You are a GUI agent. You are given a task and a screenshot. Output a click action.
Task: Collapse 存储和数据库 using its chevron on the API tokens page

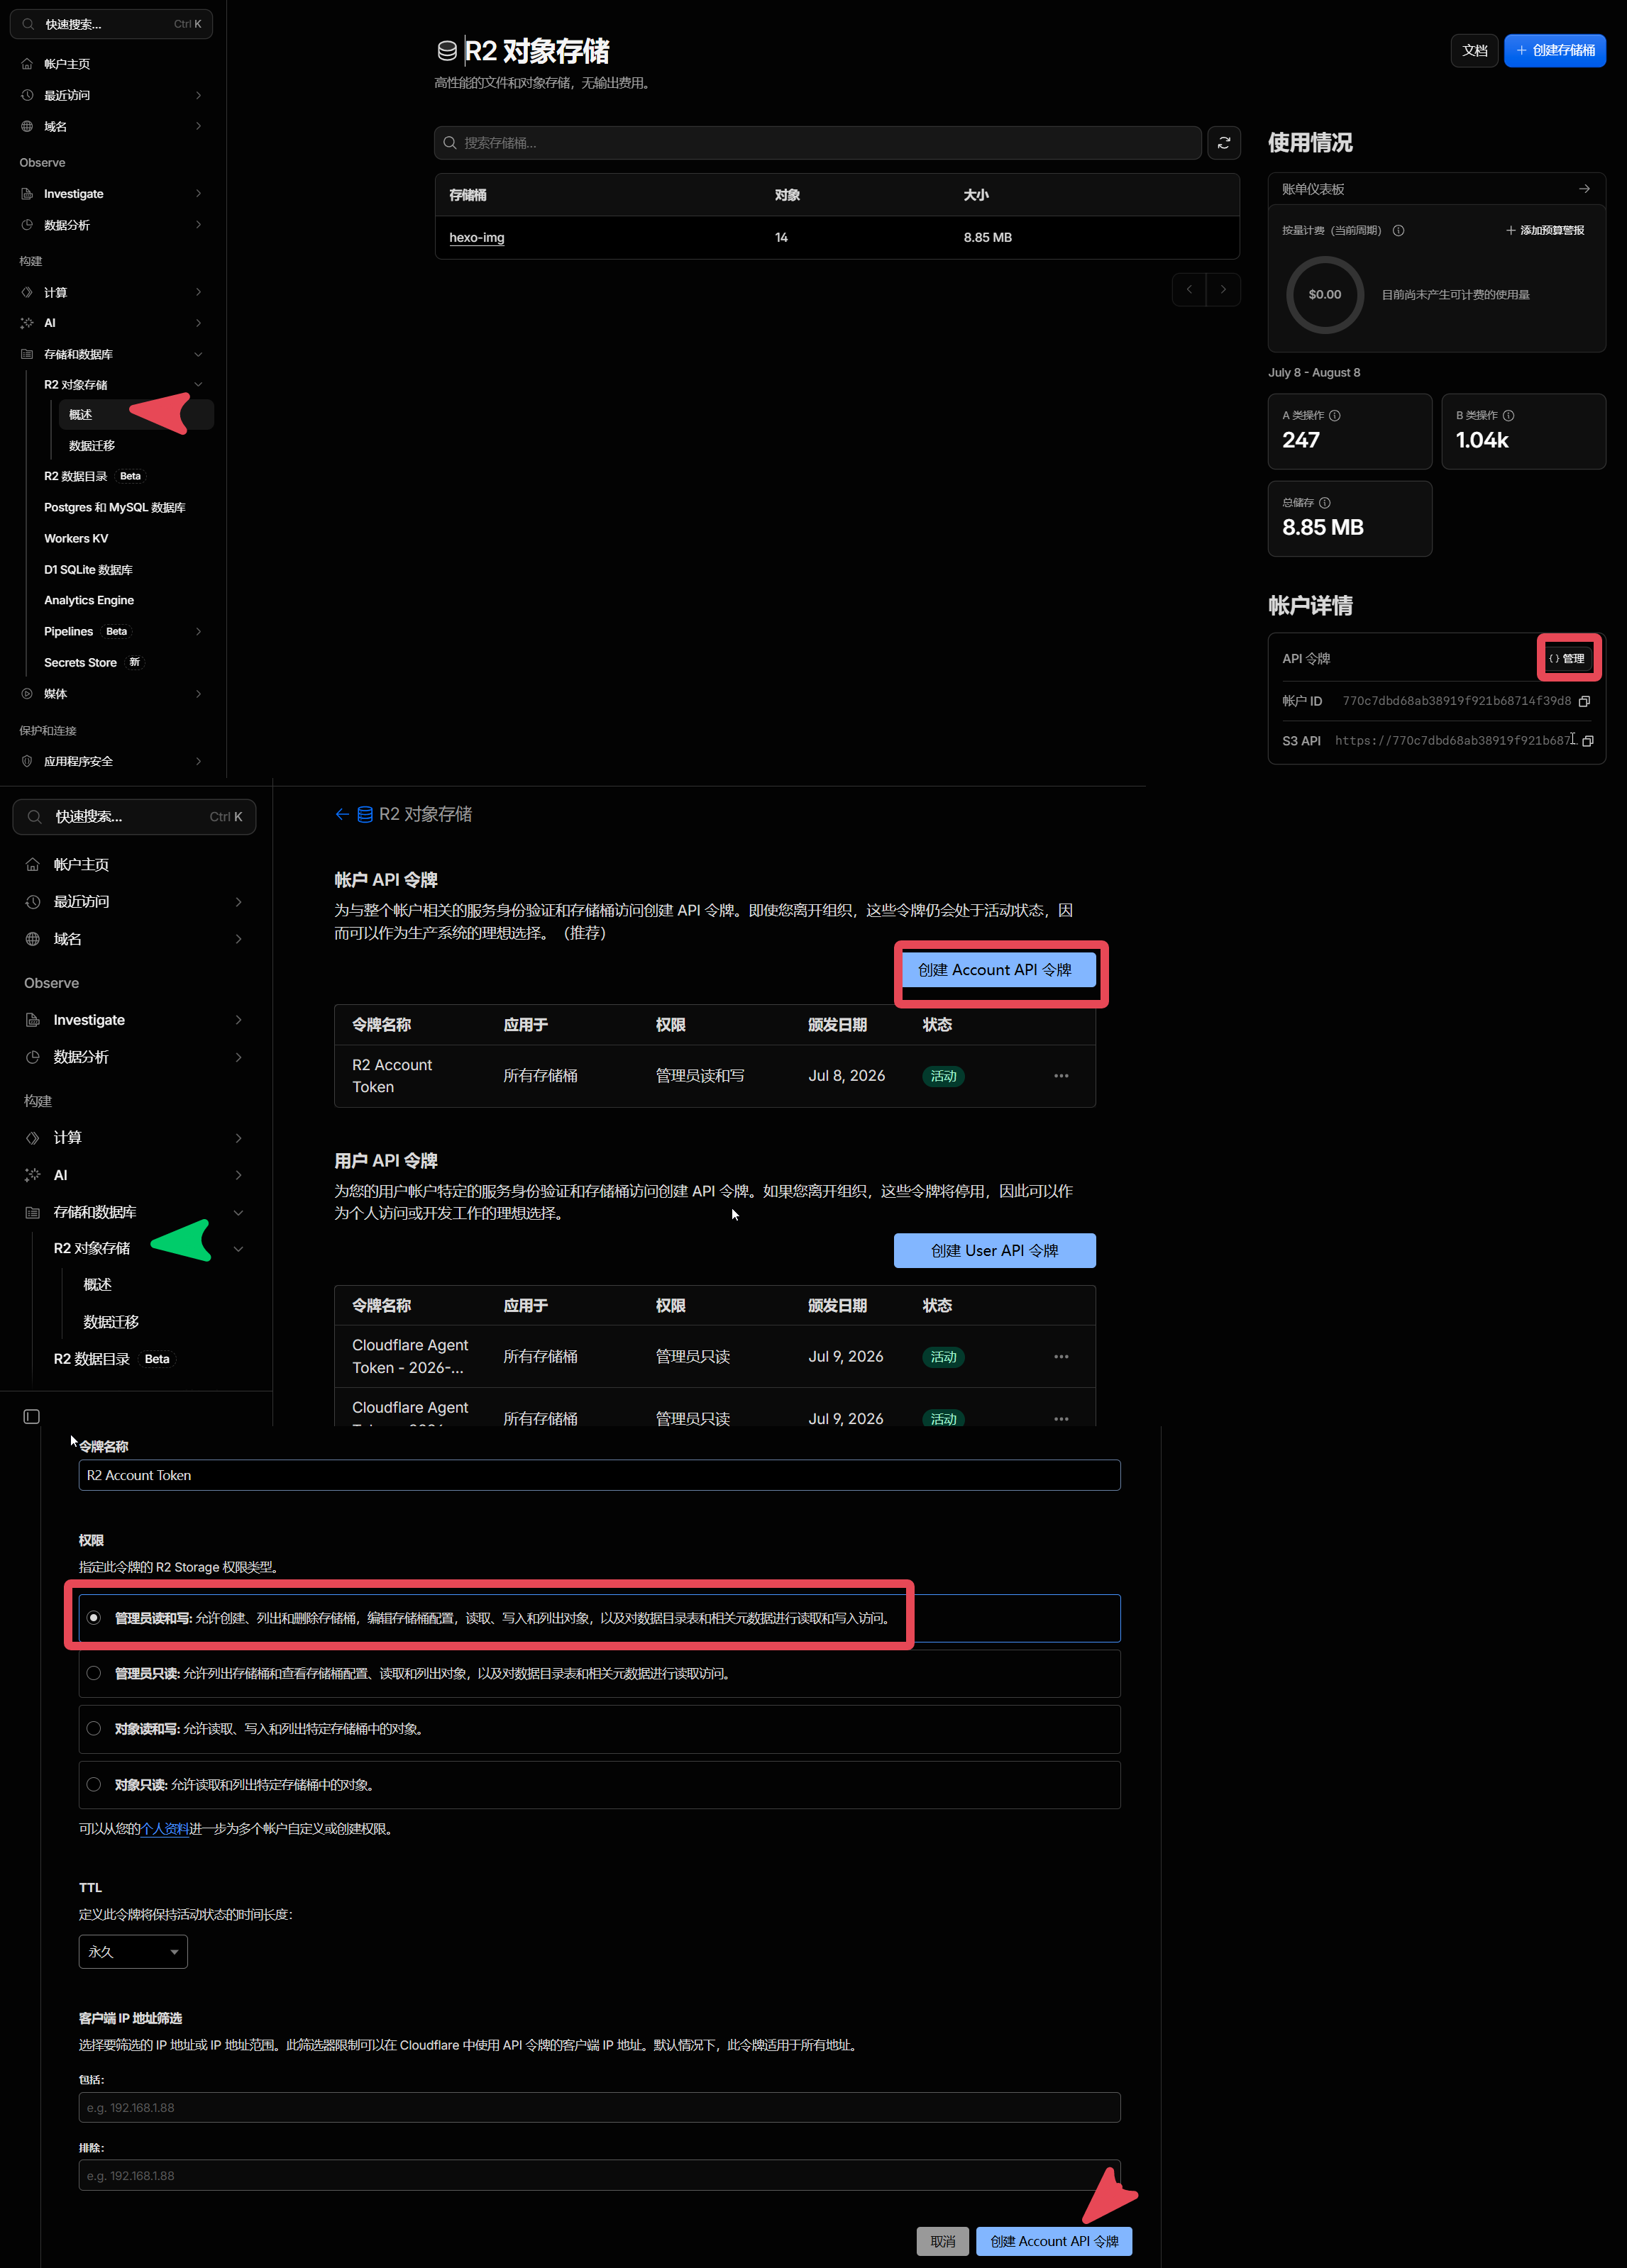(x=238, y=1213)
